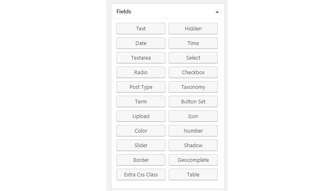
Task: Add a Taxonomy field
Action: click(193, 87)
